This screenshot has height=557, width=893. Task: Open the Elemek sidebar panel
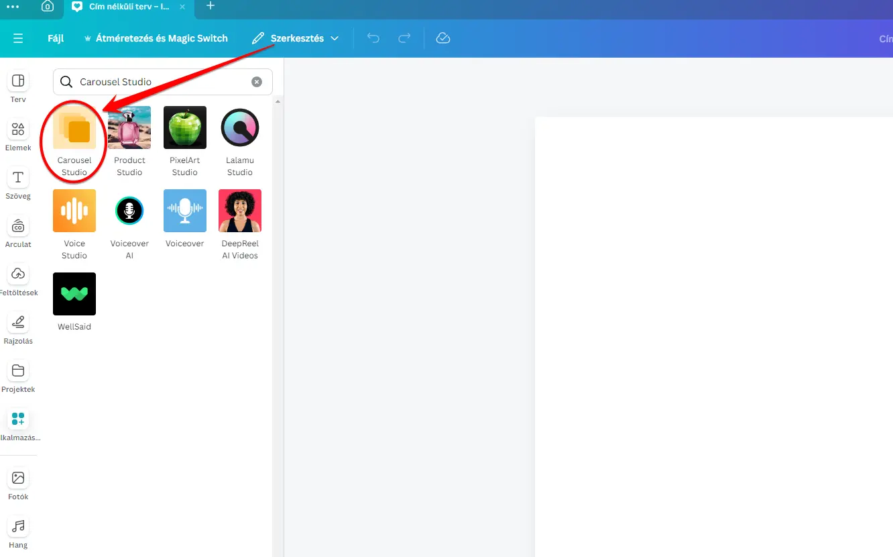[x=18, y=136]
